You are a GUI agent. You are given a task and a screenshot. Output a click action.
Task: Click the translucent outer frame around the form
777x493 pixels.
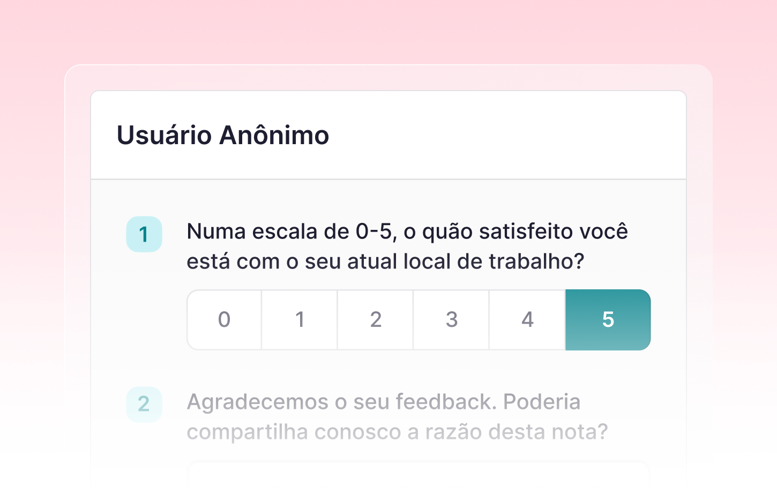pos(78,268)
